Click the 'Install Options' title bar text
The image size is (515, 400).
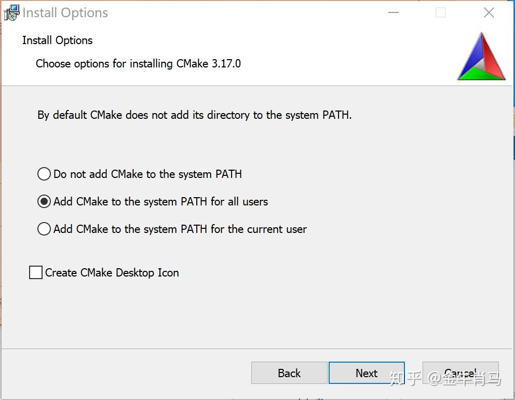(x=65, y=13)
